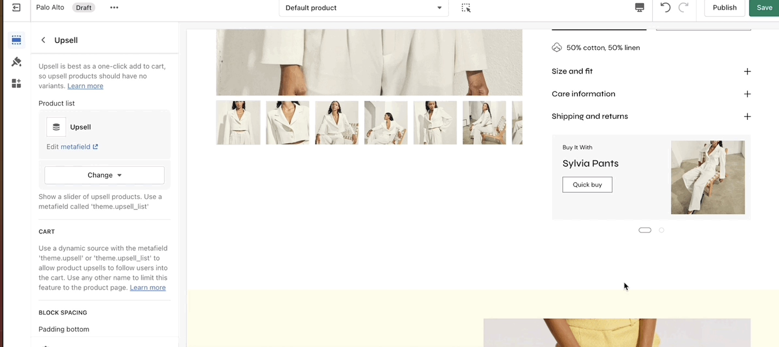
Task: Open the Learn more link under Upsell
Action: pyautogui.click(x=85, y=86)
